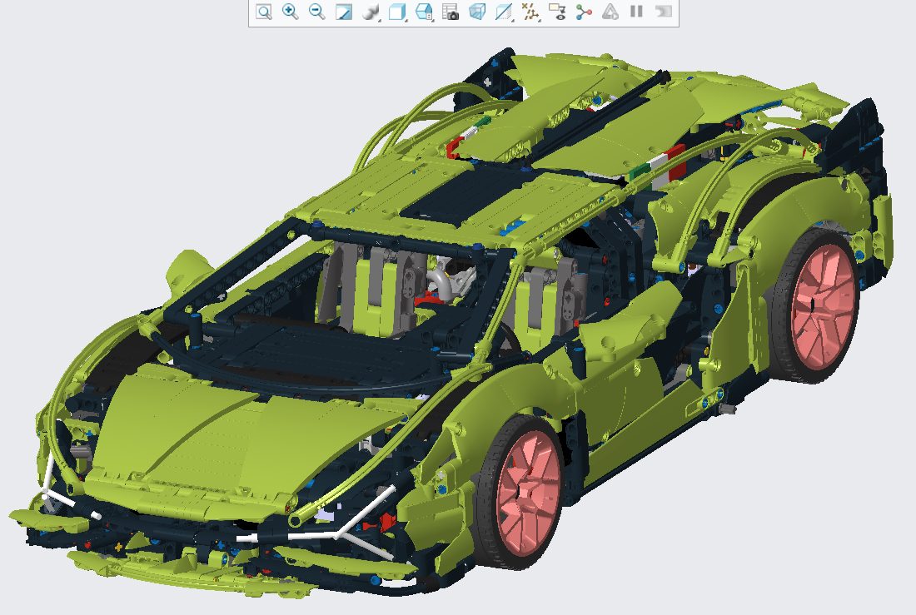Click the Refit view icon

263,12
